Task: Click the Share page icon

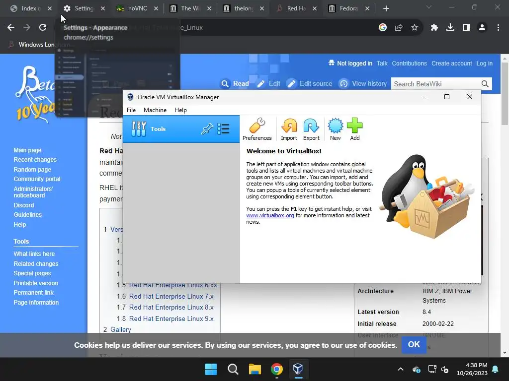Action: (399, 28)
